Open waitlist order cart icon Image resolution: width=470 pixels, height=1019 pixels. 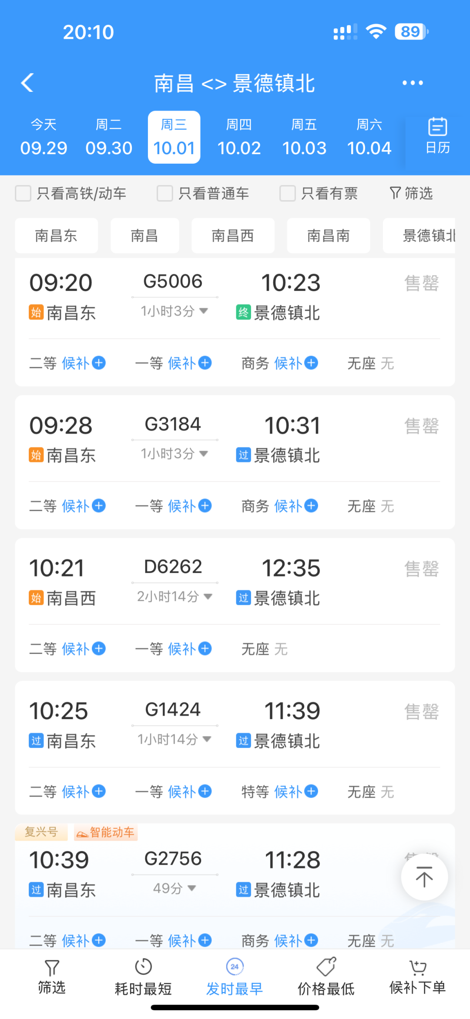[x=417, y=967]
